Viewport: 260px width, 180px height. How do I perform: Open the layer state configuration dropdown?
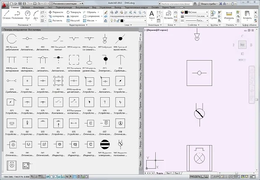[x=128, y=16]
